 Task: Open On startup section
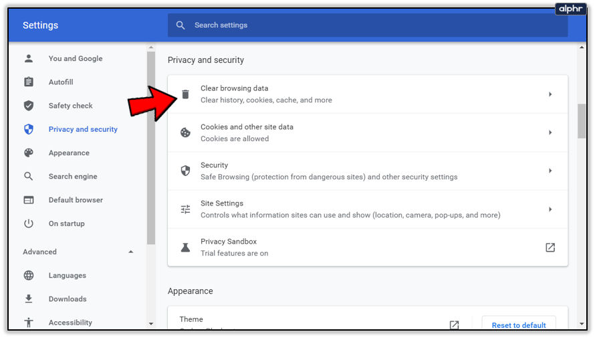pos(66,224)
